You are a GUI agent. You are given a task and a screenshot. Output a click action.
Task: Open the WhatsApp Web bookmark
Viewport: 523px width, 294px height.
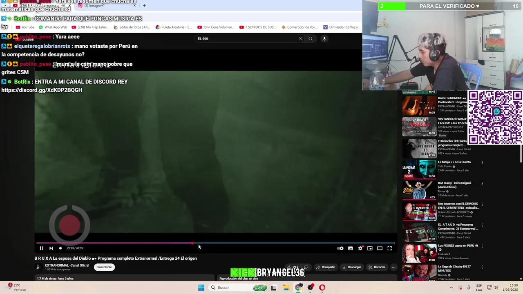[53, 27]
